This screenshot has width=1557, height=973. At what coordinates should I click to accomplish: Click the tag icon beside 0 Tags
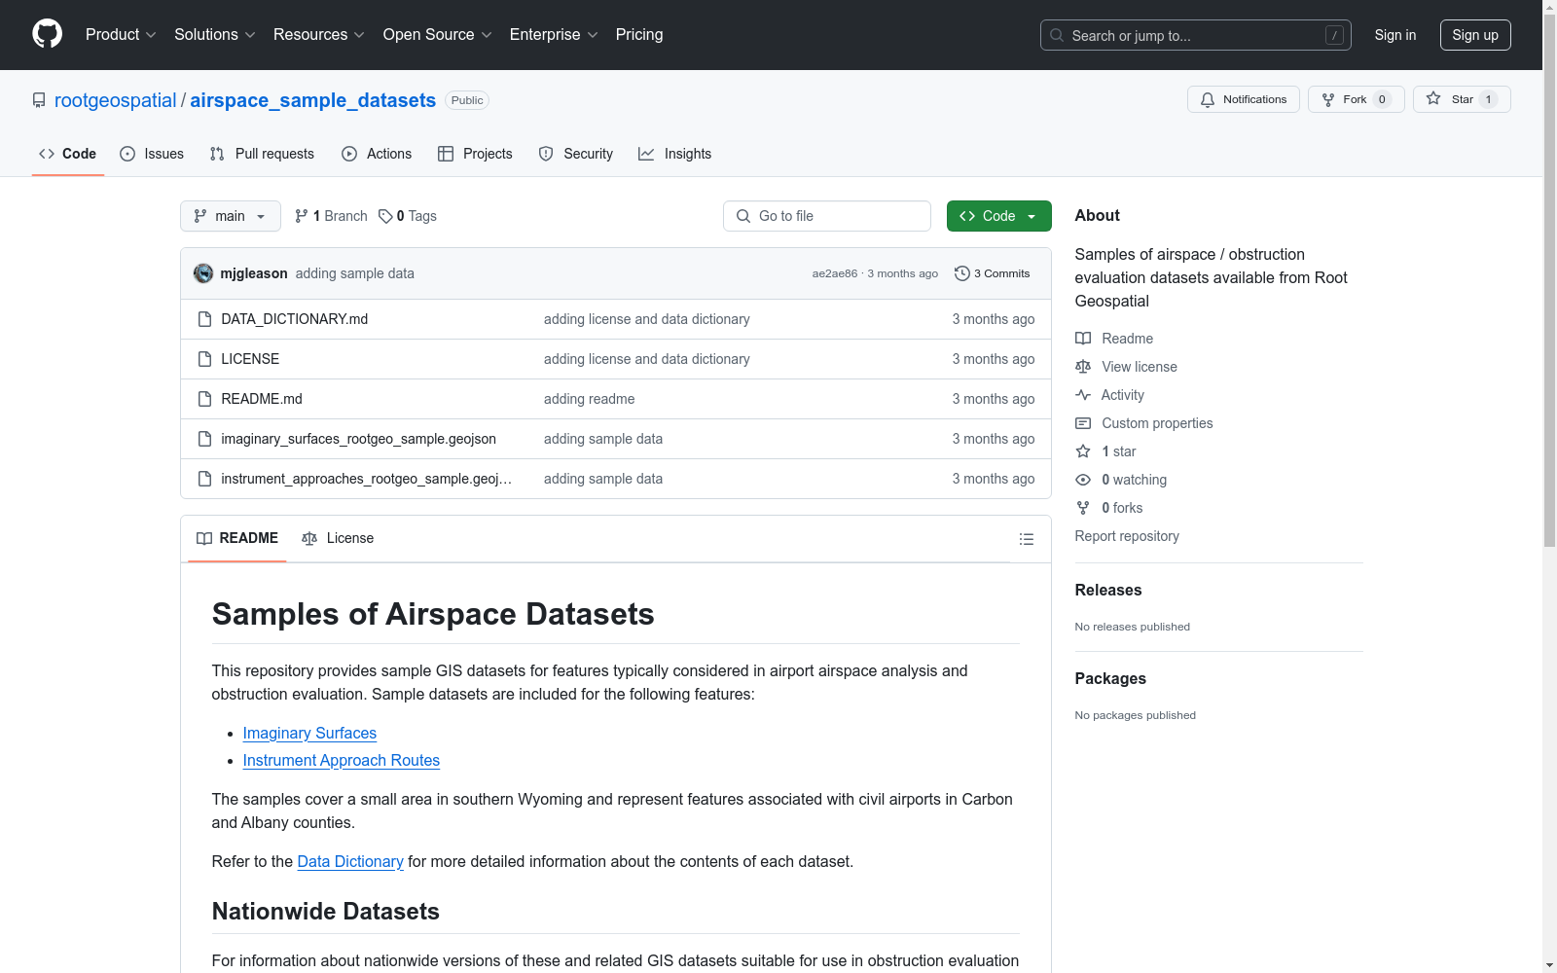(x=385, y=216)
